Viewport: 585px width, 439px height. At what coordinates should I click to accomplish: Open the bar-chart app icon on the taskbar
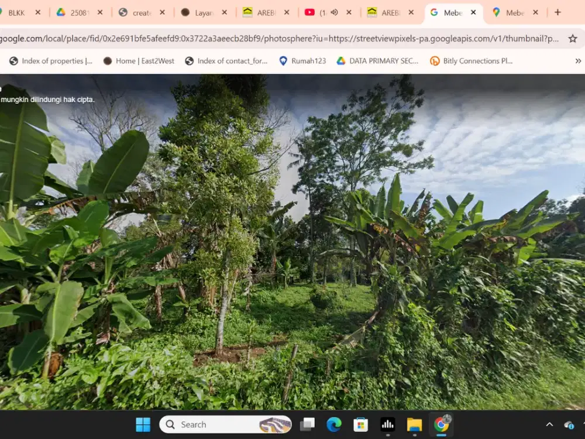(388, 424)
